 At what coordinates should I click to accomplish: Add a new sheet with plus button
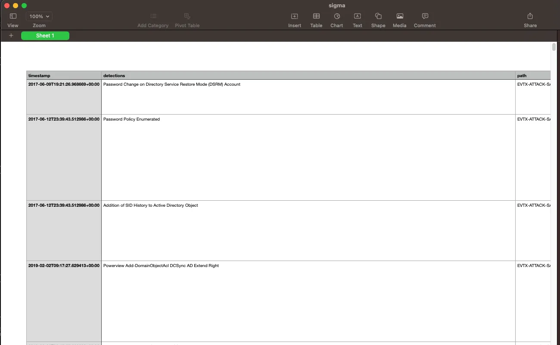coord(11,36)
